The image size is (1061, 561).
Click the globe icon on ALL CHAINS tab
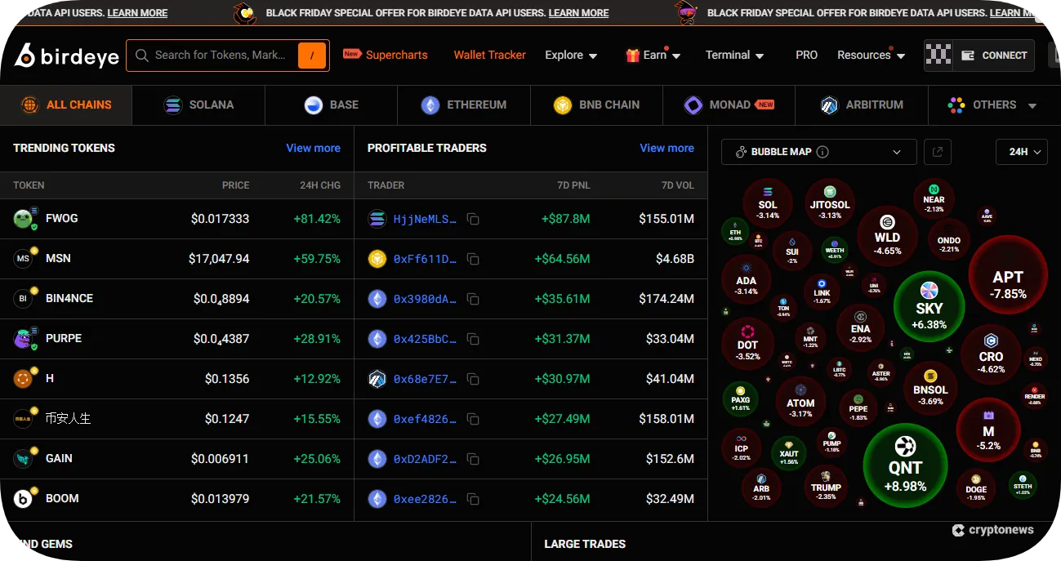pos(30,105)
